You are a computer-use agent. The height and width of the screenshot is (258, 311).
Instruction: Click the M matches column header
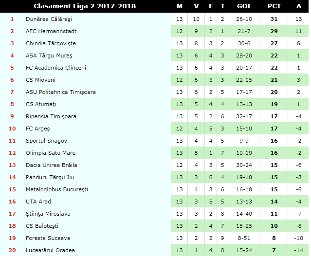click(180, 6)
